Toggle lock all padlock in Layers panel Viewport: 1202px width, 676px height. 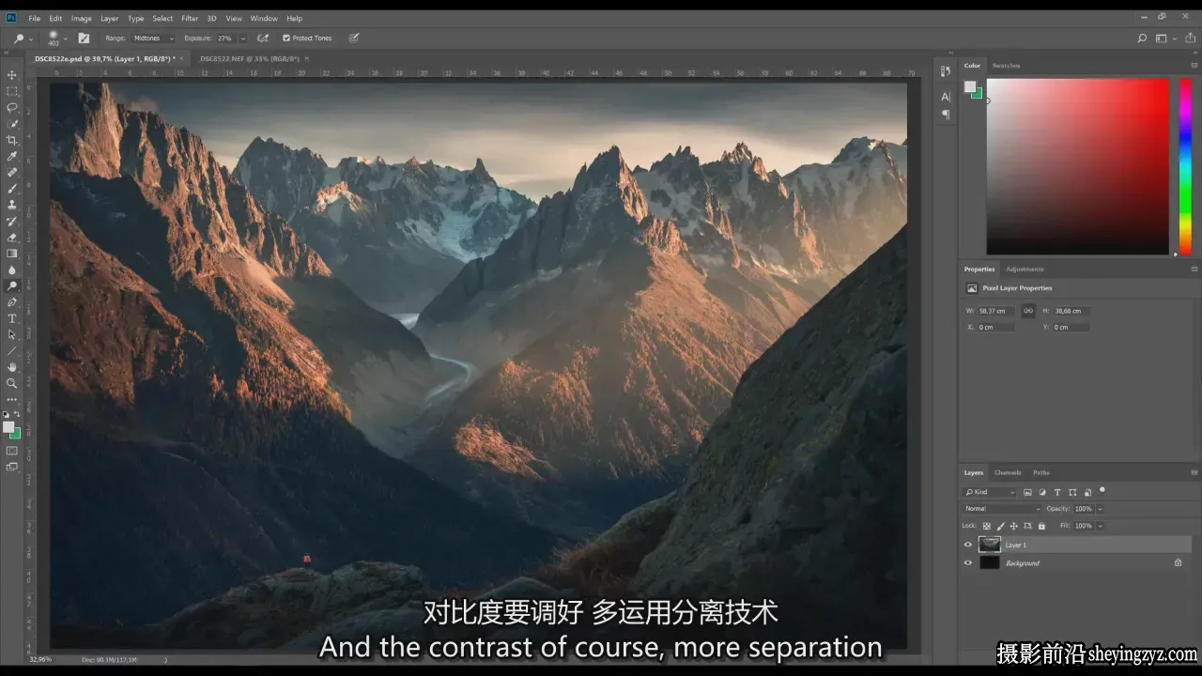1041,526
